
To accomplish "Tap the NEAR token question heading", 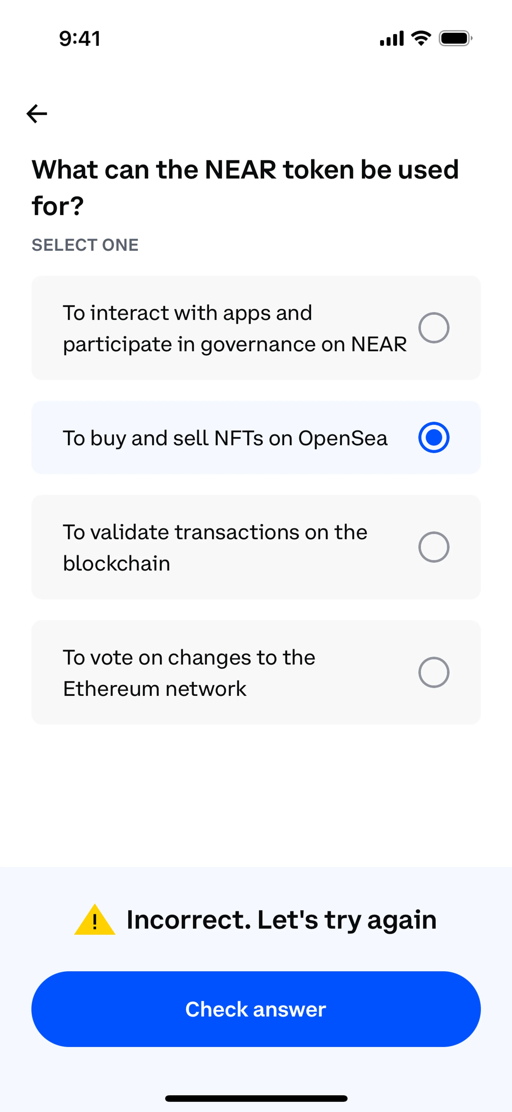I will (245, 187).
